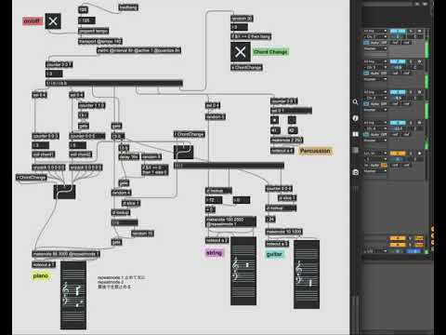Click the yellow piano comment label
This screenshot has width=446, height=335.
pos(40,275)
